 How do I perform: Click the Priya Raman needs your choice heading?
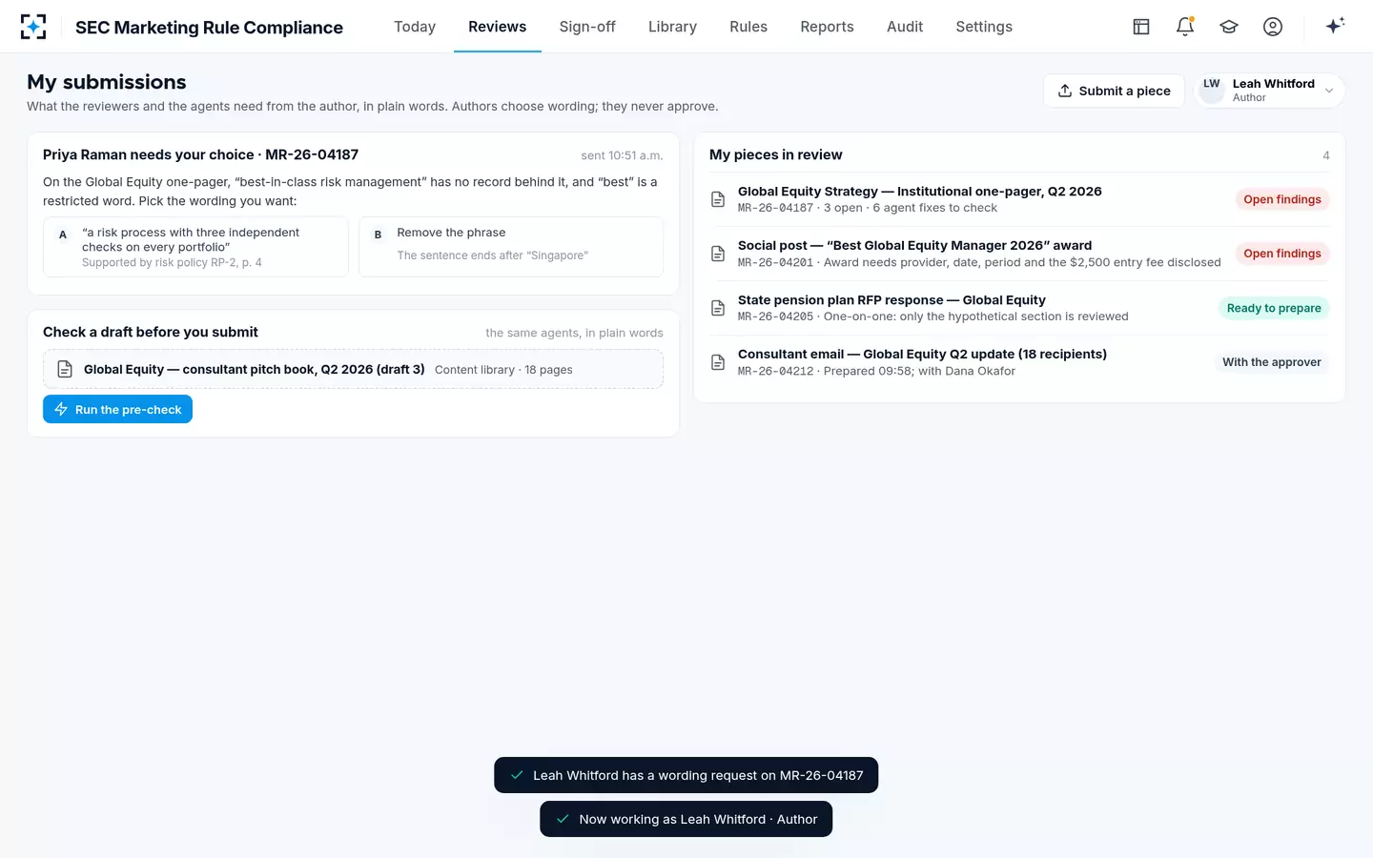tap(200, 154)
